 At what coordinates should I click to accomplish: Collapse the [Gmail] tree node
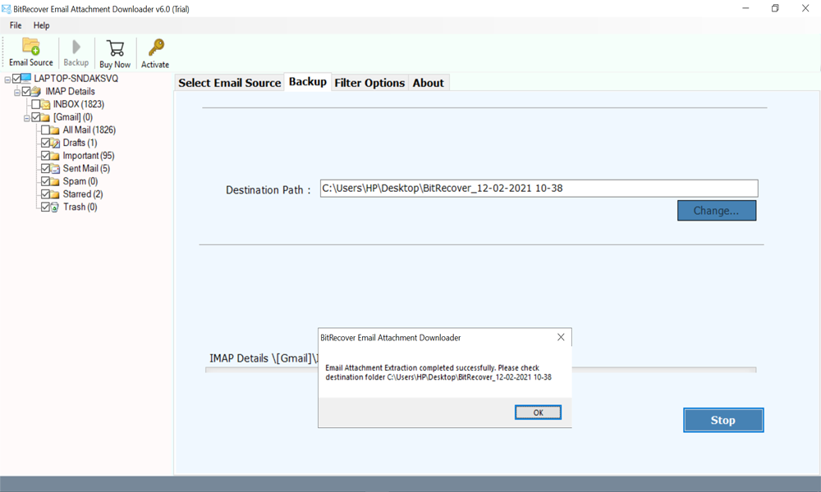(x=26, y=118)
